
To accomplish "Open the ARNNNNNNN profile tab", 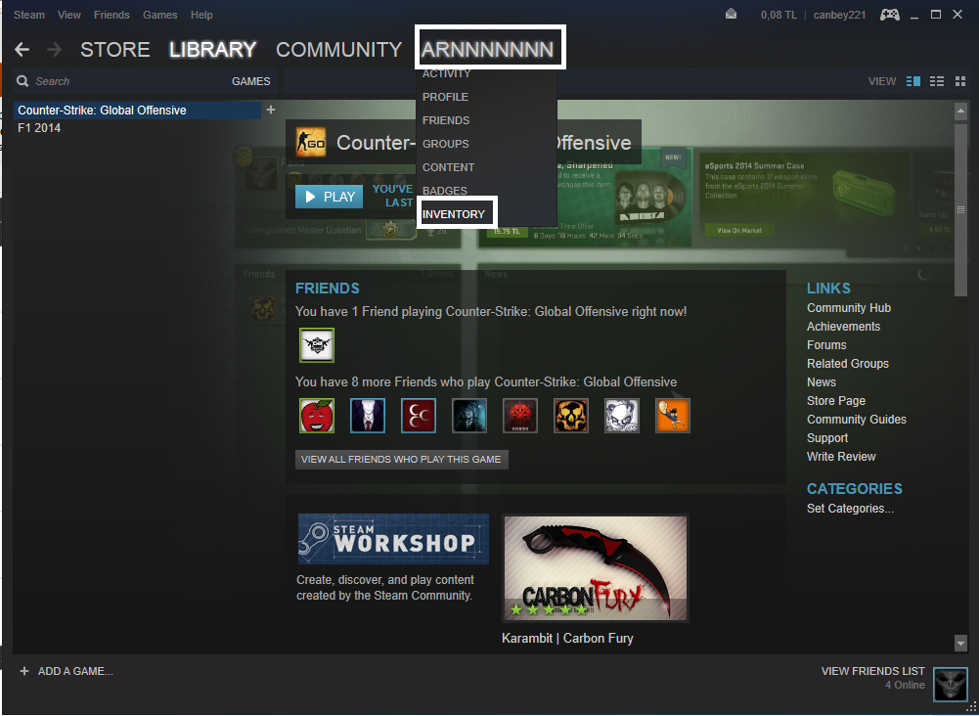I will pos(488,49).
